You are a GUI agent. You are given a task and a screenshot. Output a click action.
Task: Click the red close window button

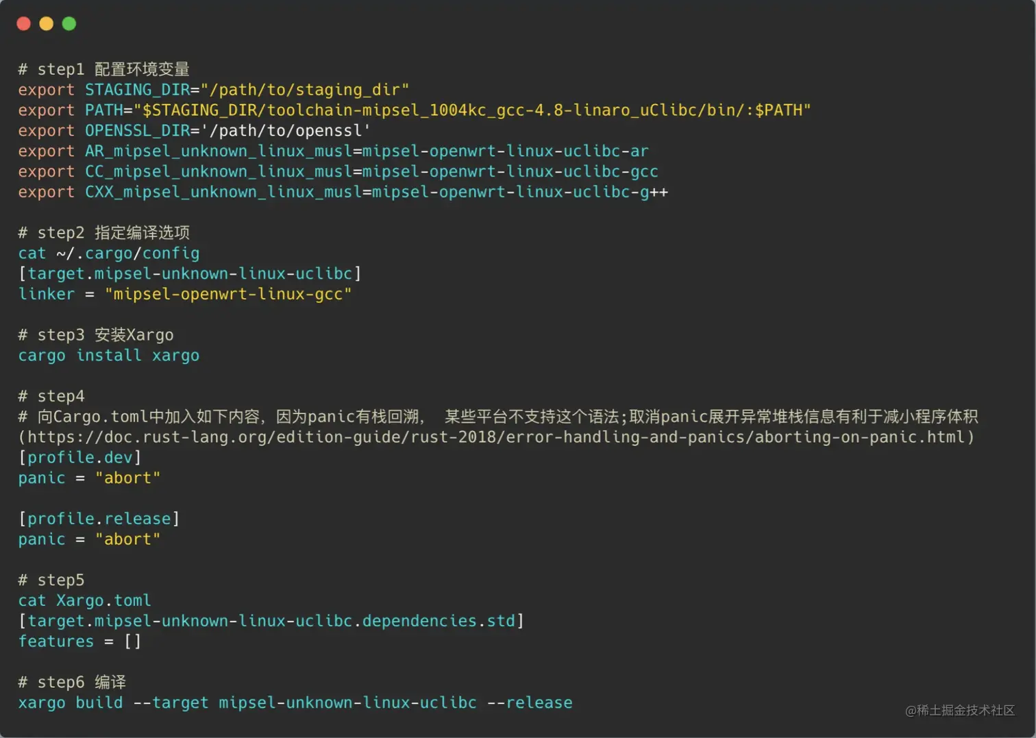pyautogui.click(x=23, y=24)
